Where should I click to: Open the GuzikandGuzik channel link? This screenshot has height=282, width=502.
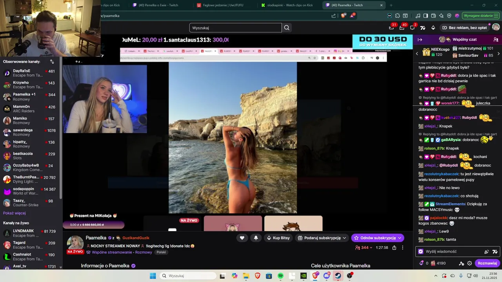click(136, 238)
